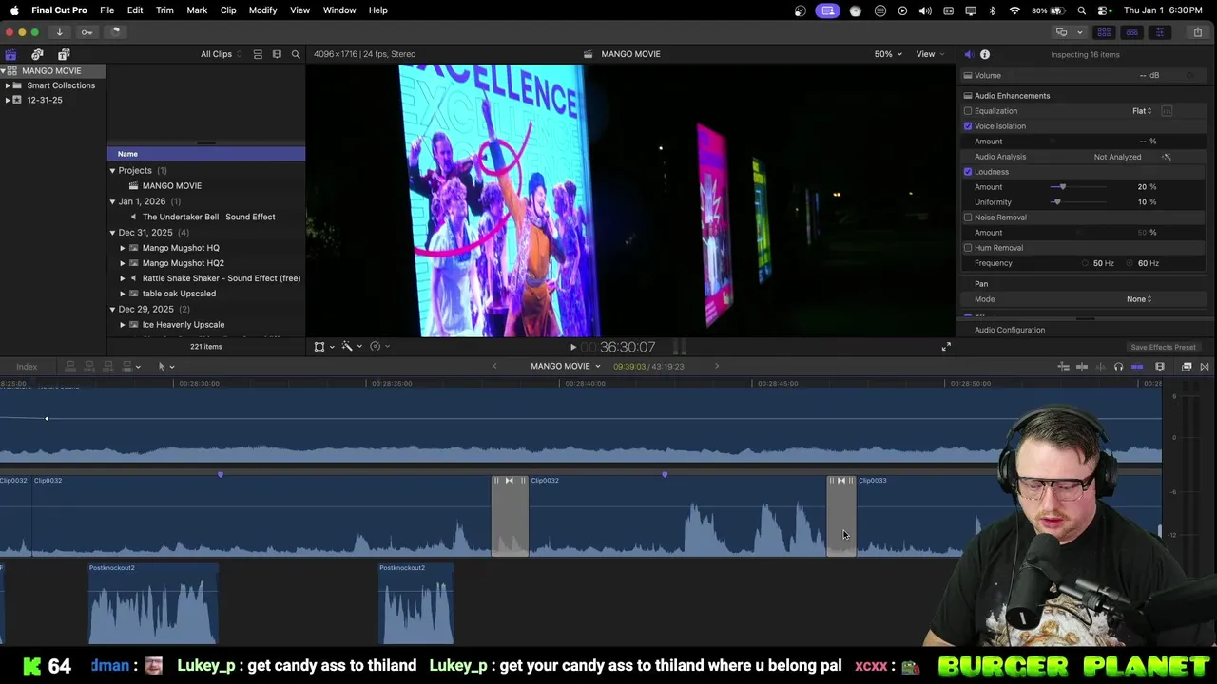The height and width of the screenshot is (684, 1217).
Task: Collapse the MANGO MOVIE library
Action: (x=4, y=71)
